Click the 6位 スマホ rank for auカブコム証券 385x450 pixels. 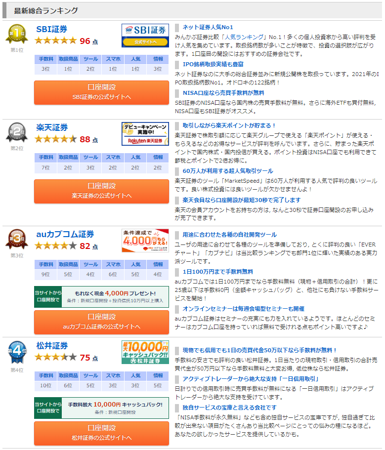click(x=113, y=275)
